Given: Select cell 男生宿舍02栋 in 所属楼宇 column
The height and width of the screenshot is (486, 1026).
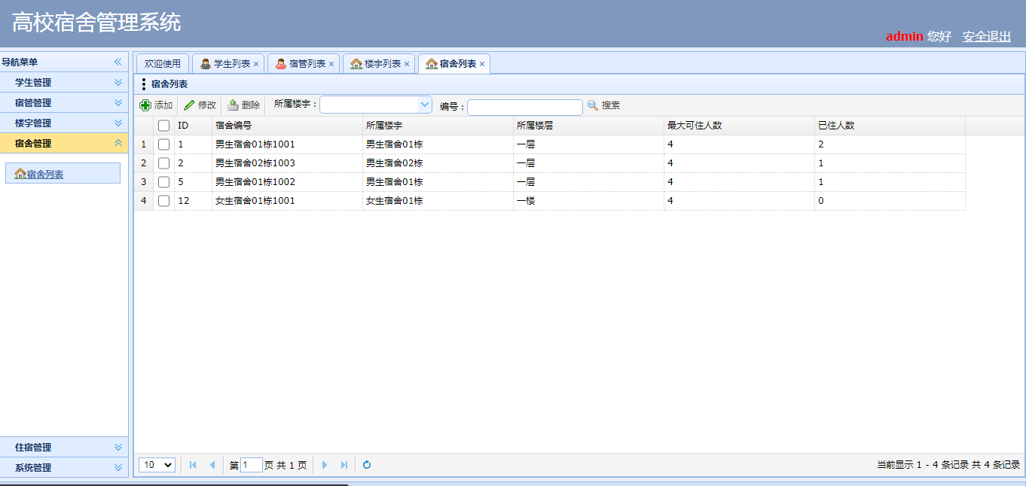Looking at the screenshot, I should [438, 163].
